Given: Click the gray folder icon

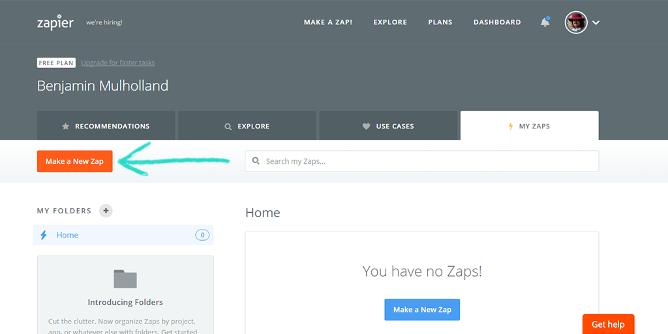Looking at the screenshot, I should (x=125, y=279).
